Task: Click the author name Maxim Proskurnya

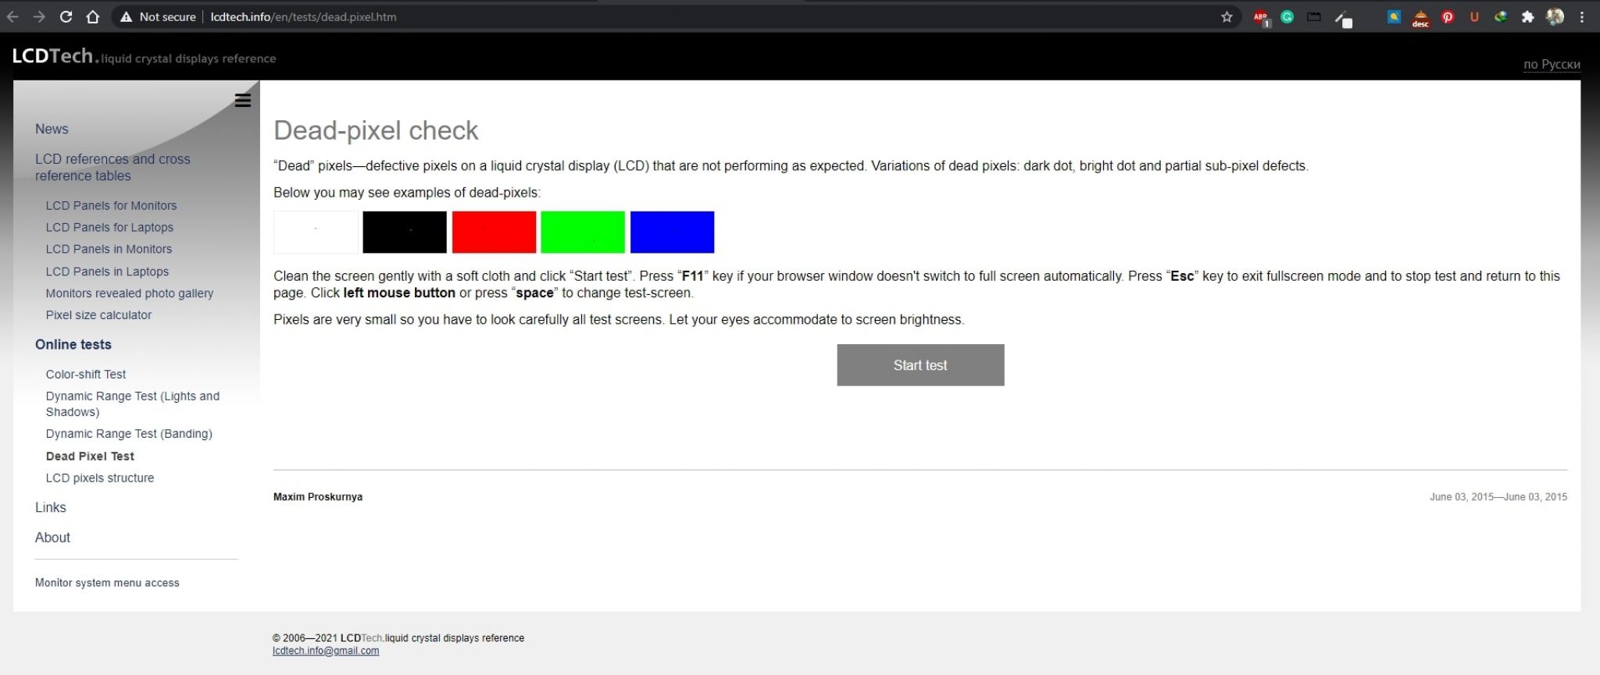Action: (318, 497)
